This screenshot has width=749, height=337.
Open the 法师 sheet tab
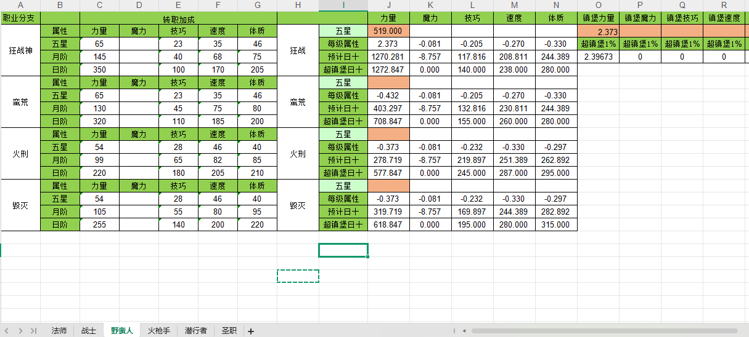point(59,331)
